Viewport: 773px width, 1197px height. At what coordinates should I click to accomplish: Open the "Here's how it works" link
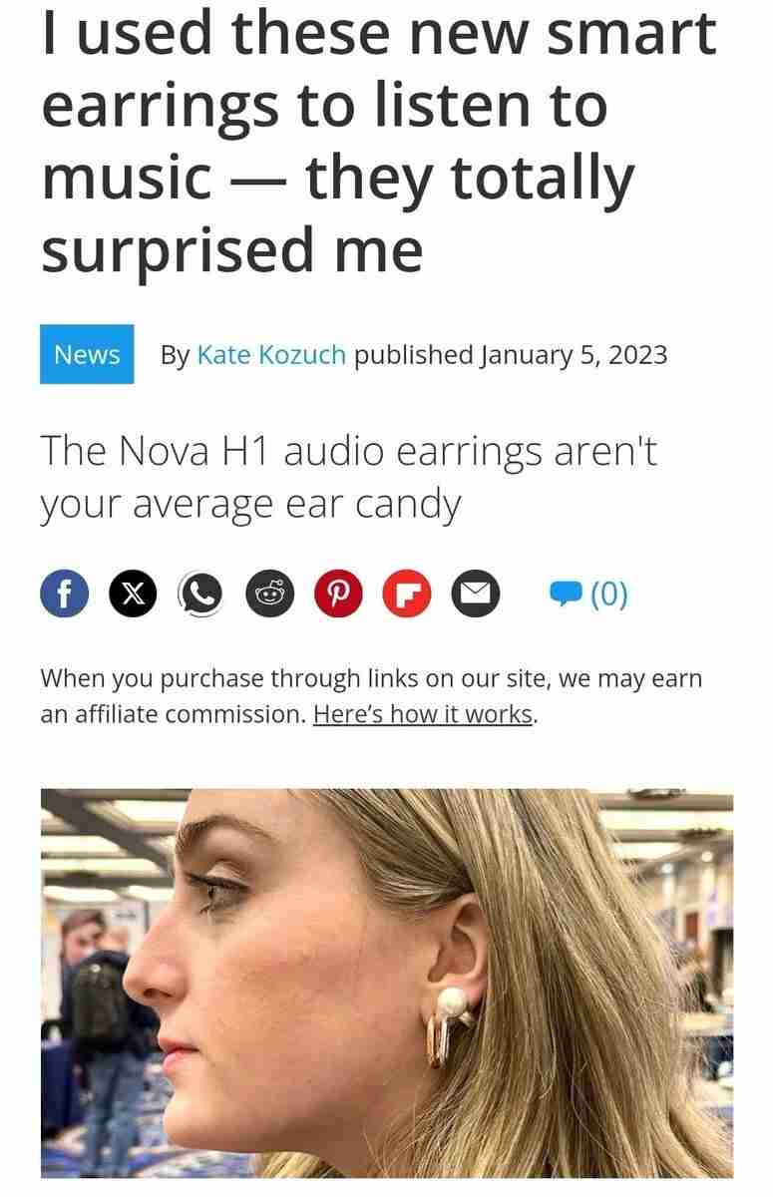(x=423, y=715)
